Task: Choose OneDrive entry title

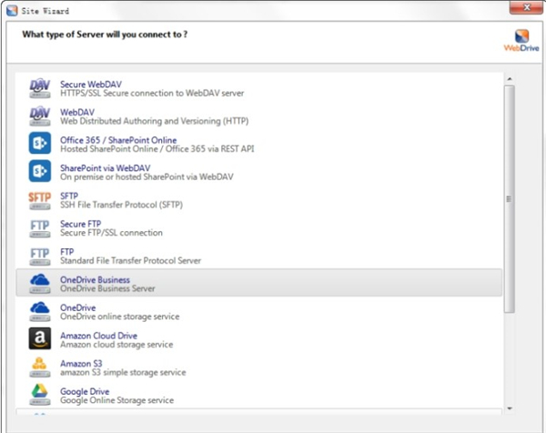Action: pyautogui.click(x=78, y=307)
